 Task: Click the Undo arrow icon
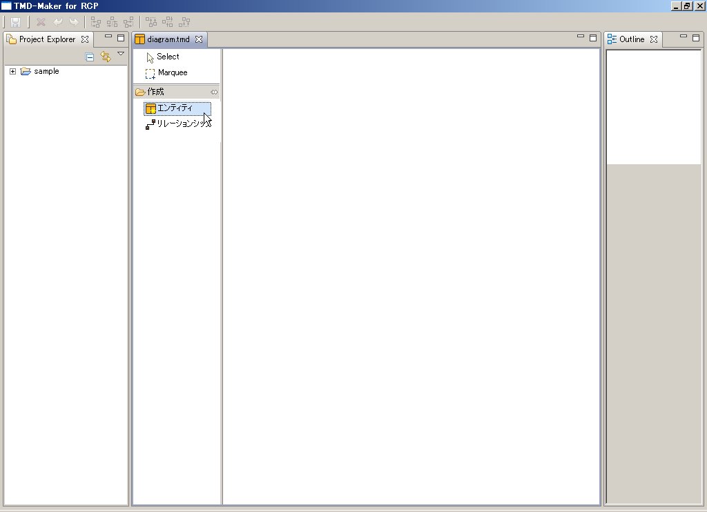coord(58,22)
